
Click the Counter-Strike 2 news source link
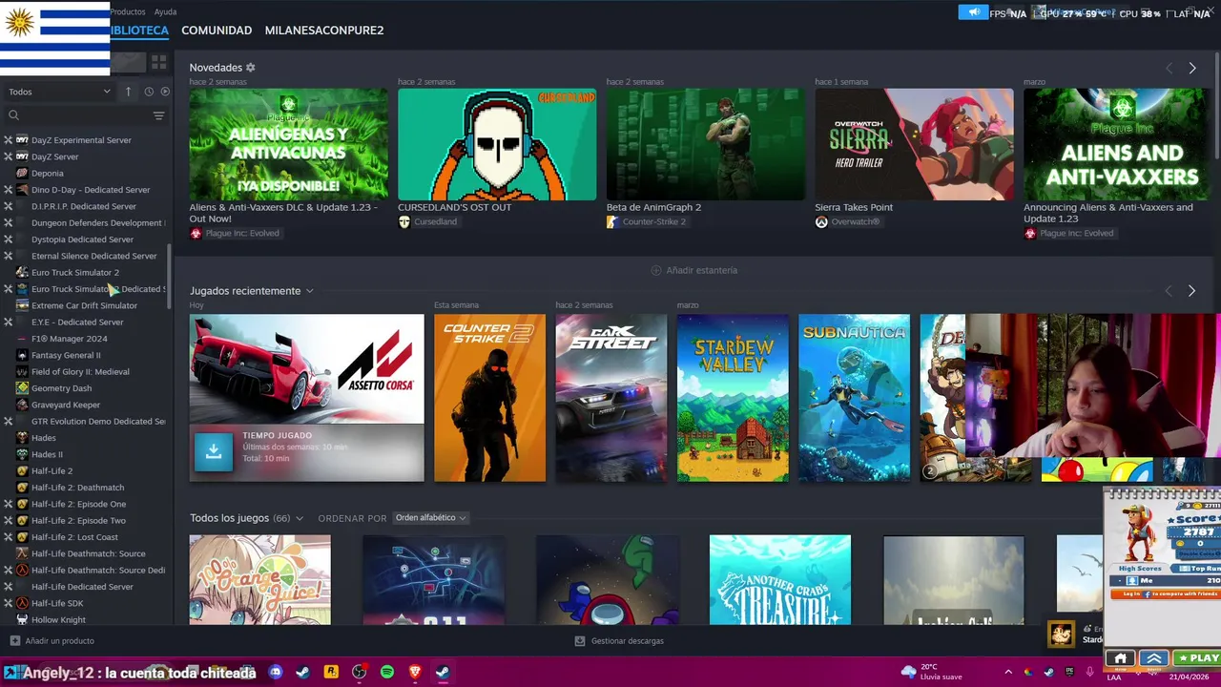(x=646, y=222)
